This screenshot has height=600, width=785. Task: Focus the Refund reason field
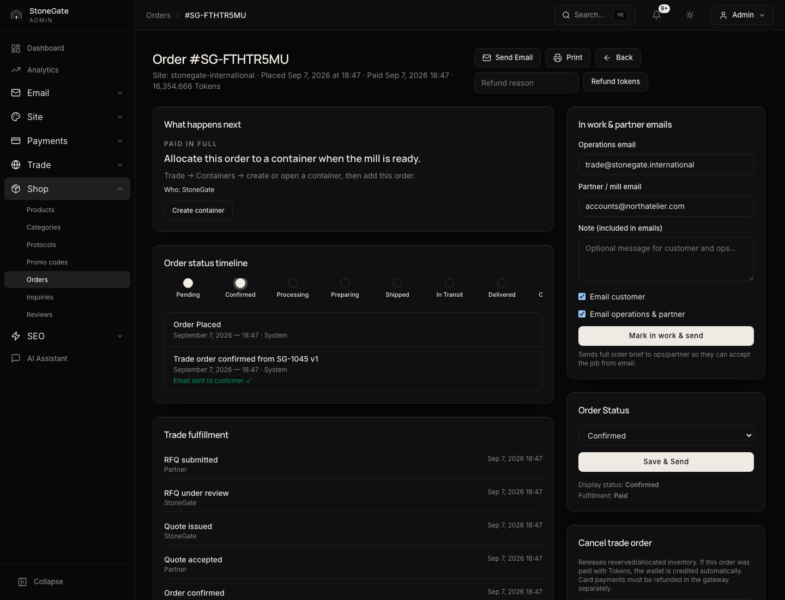527,83
